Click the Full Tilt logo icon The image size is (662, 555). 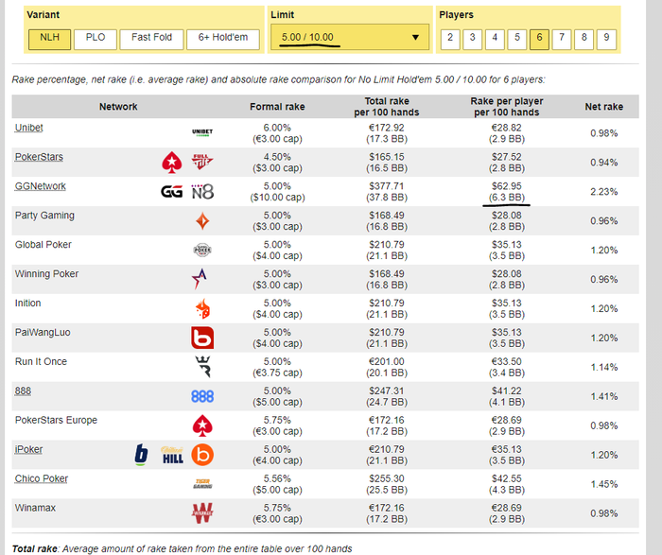(202, 162)
